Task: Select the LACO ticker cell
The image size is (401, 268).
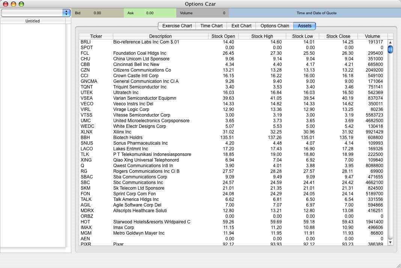Action: [x=86, y=149]
